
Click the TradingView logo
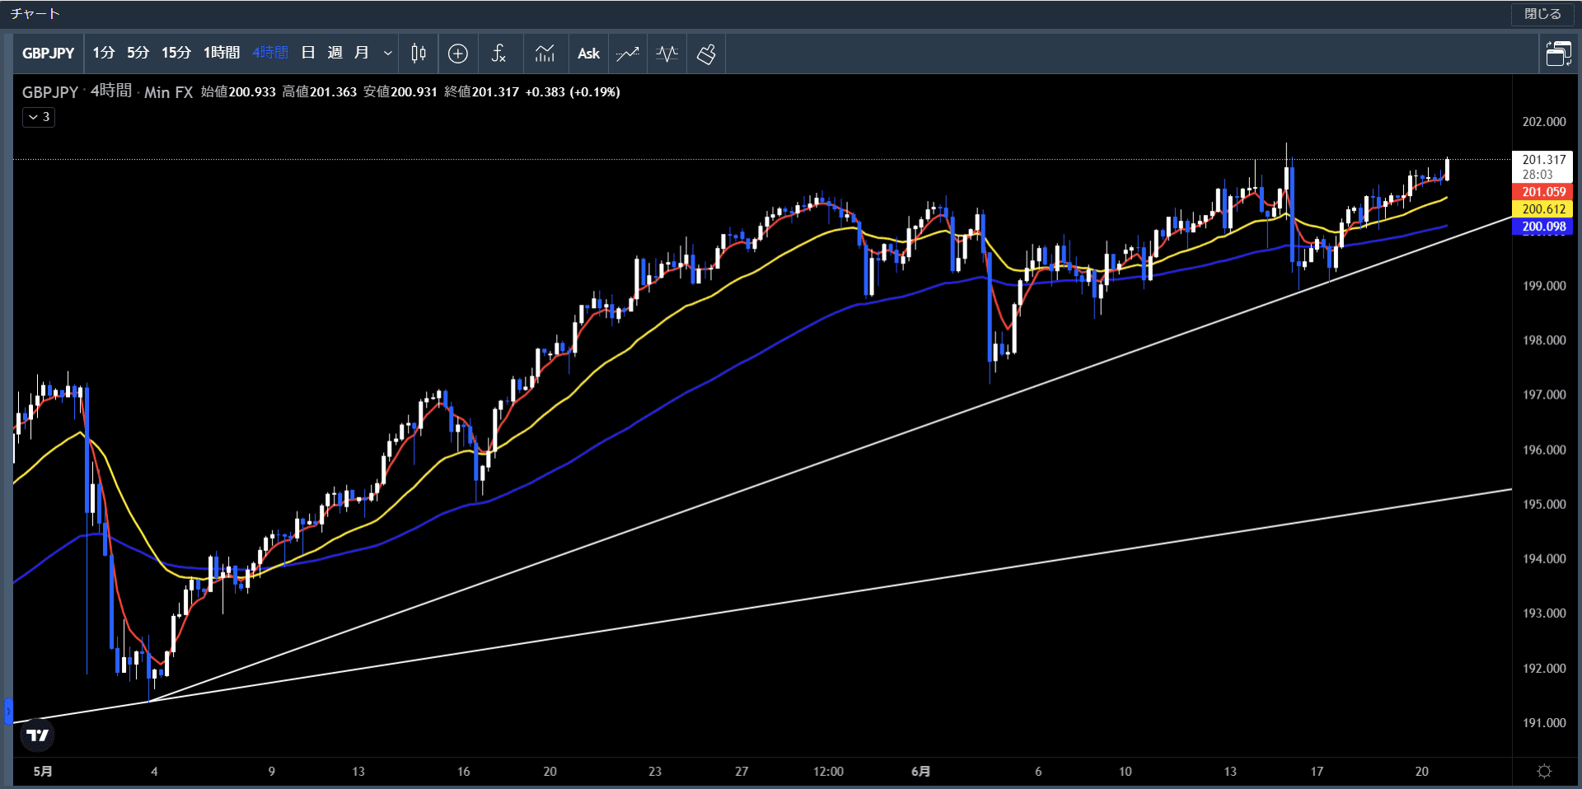pos(37,735)
